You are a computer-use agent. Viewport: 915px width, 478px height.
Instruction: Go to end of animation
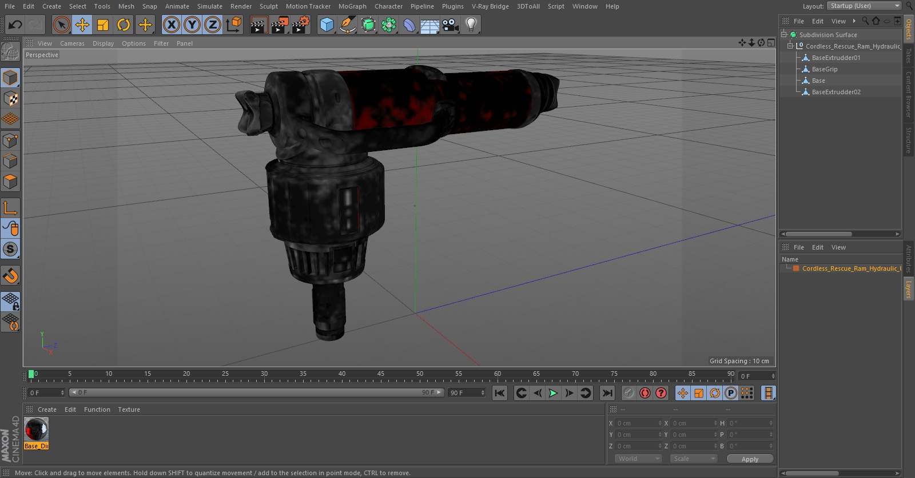coord(607,393)
